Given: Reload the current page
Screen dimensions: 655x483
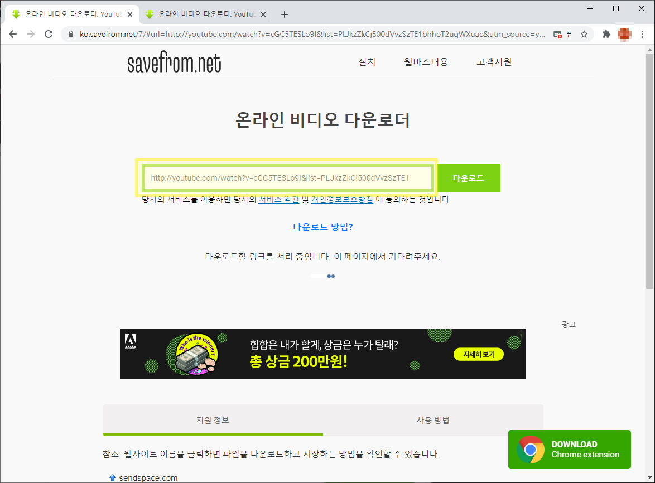Looking at the screenshot, I should tap(49, 34).
